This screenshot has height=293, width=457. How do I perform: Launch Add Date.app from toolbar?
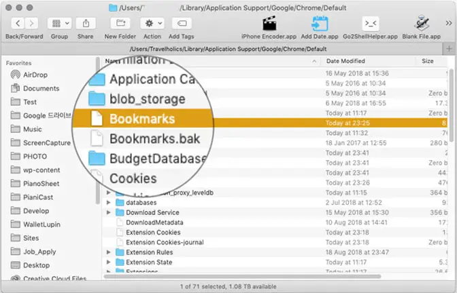pos(320,23)
